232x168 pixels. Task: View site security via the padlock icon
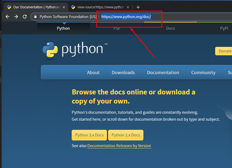[35, 17]
